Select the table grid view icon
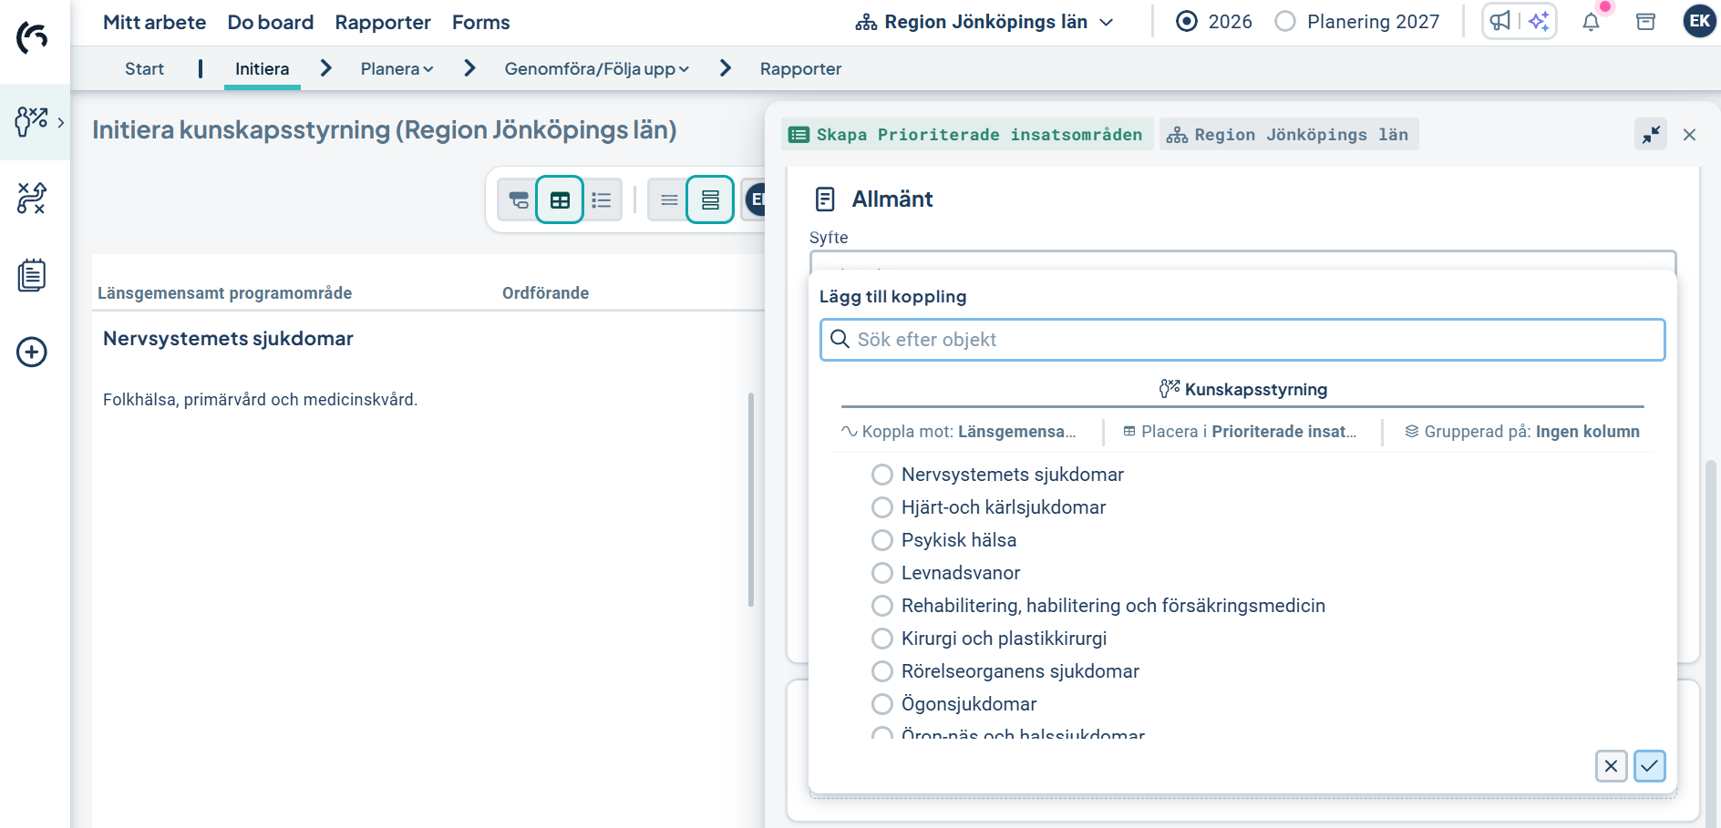Screen dimensions: 1721x828 point(560,199)
